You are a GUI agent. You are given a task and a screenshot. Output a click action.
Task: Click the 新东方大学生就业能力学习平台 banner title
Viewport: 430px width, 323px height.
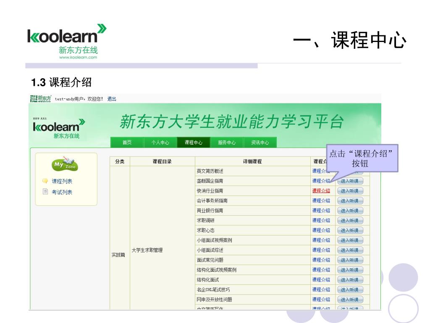coord(232,122)
